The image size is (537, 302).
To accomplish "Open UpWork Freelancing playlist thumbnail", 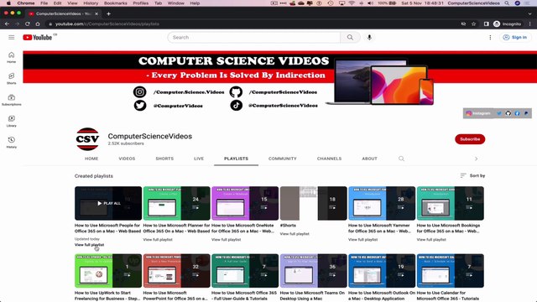I will coord(108,271).
